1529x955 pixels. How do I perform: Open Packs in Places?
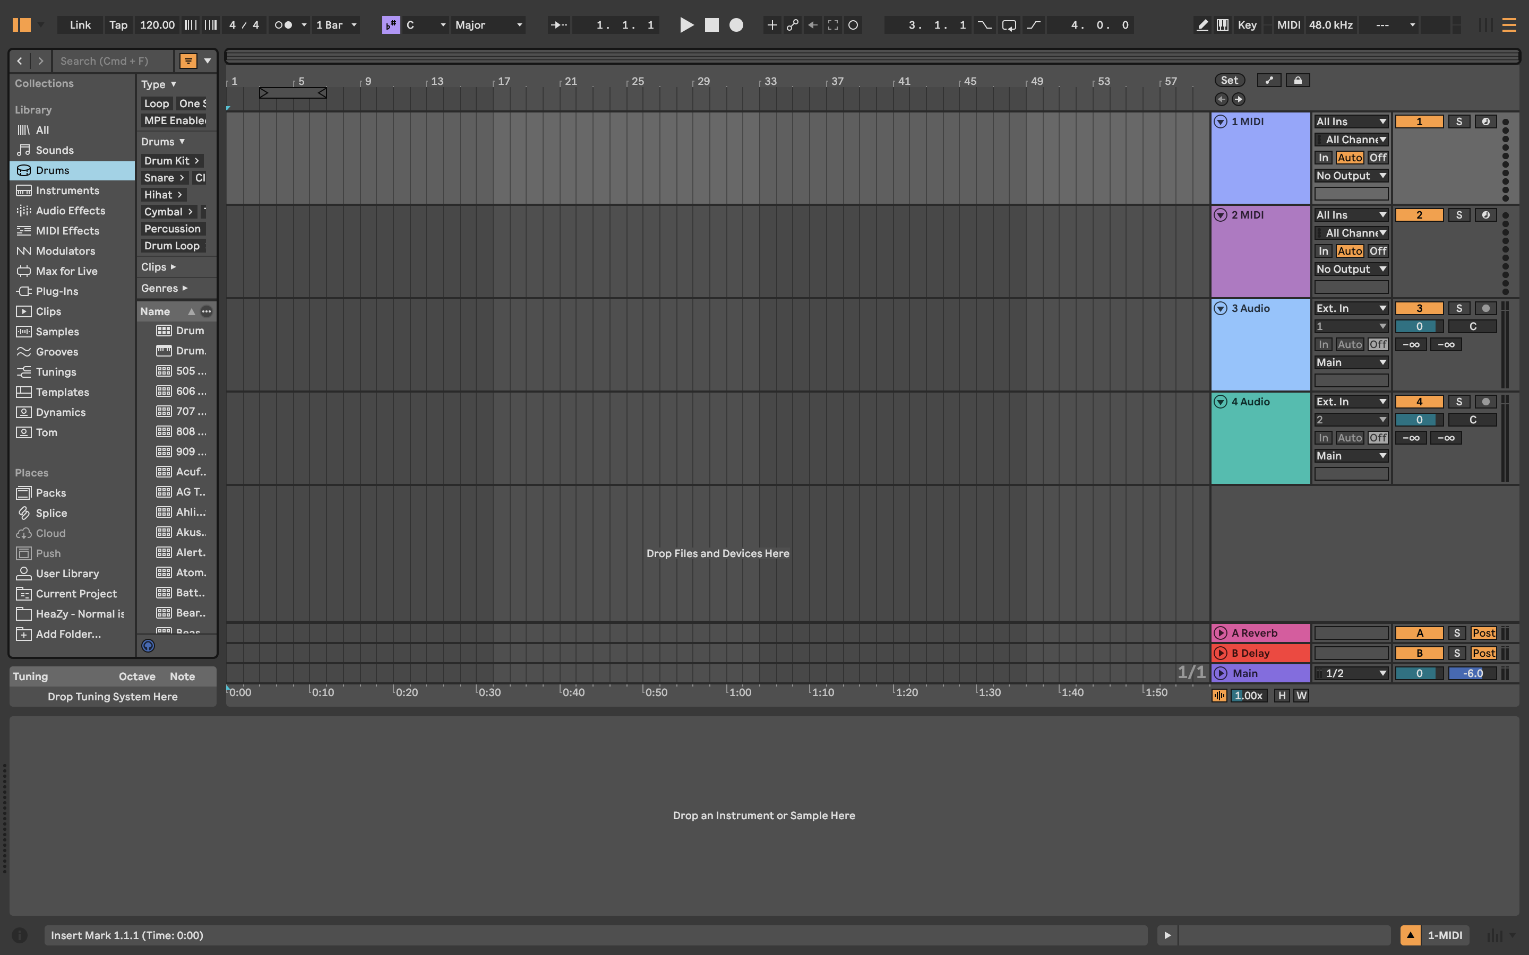point(72,493)
